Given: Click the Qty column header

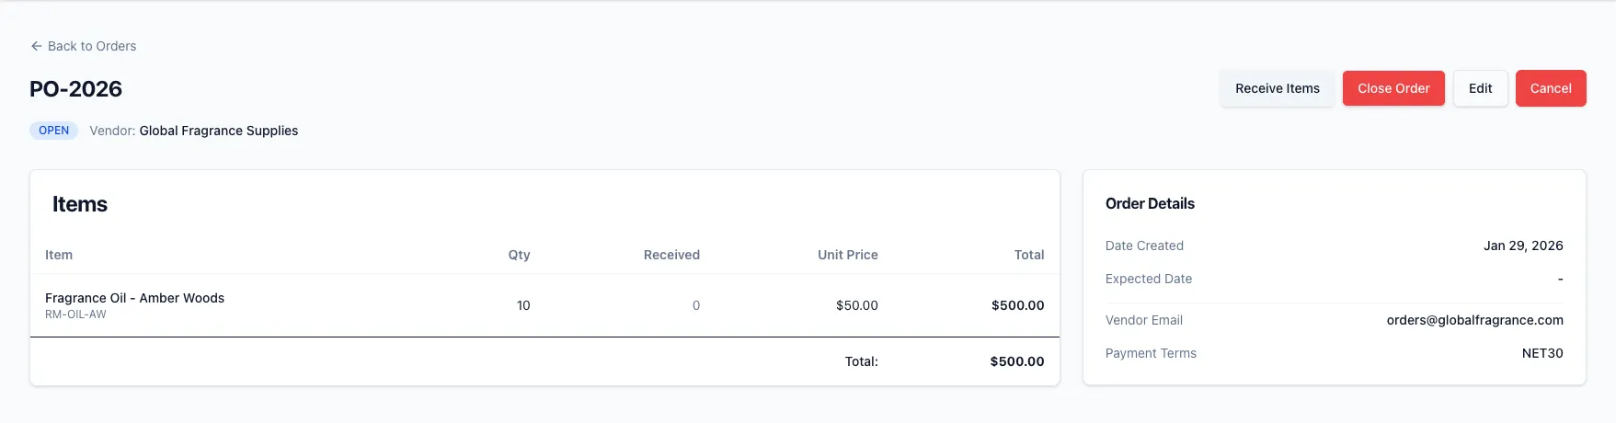Looking at the screenshot, I should [x=519, y=255].
